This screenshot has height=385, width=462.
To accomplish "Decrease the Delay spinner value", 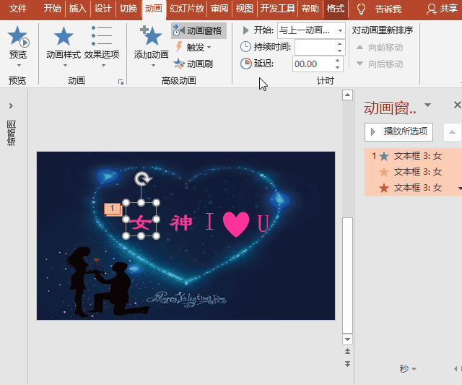I will click(337, 68).
